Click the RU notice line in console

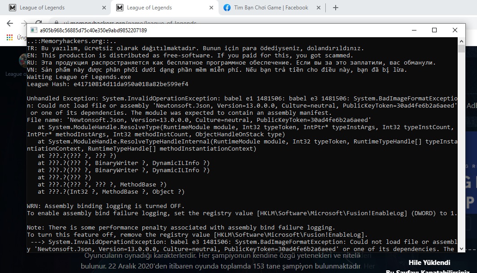[x=231, y=63]
